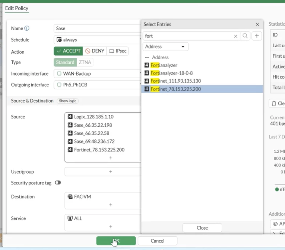Viewport: 285px width, 250px height.
Task: Open the Address type dropdown
Action: 165,47
